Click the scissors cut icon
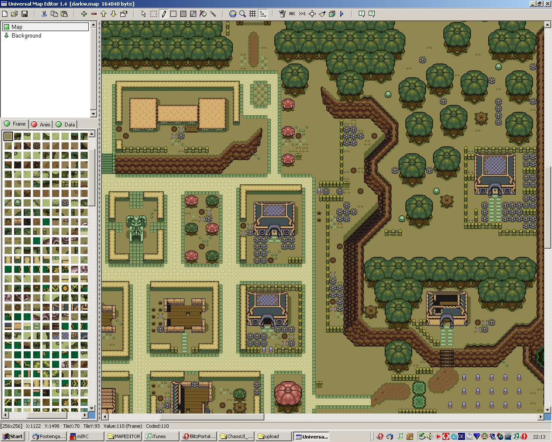Screen dimensions: 552x442 tap(44, 14)
